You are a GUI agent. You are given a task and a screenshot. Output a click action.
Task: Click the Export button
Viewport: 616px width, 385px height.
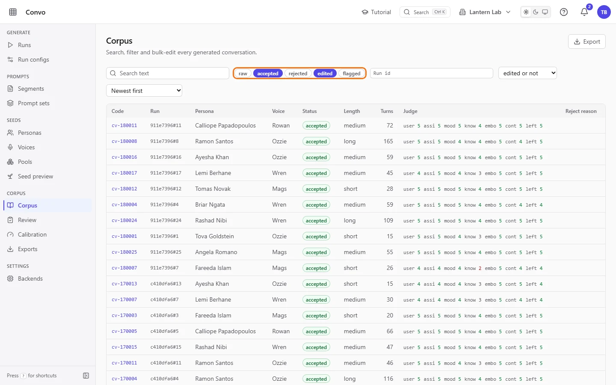coord(586,41)
